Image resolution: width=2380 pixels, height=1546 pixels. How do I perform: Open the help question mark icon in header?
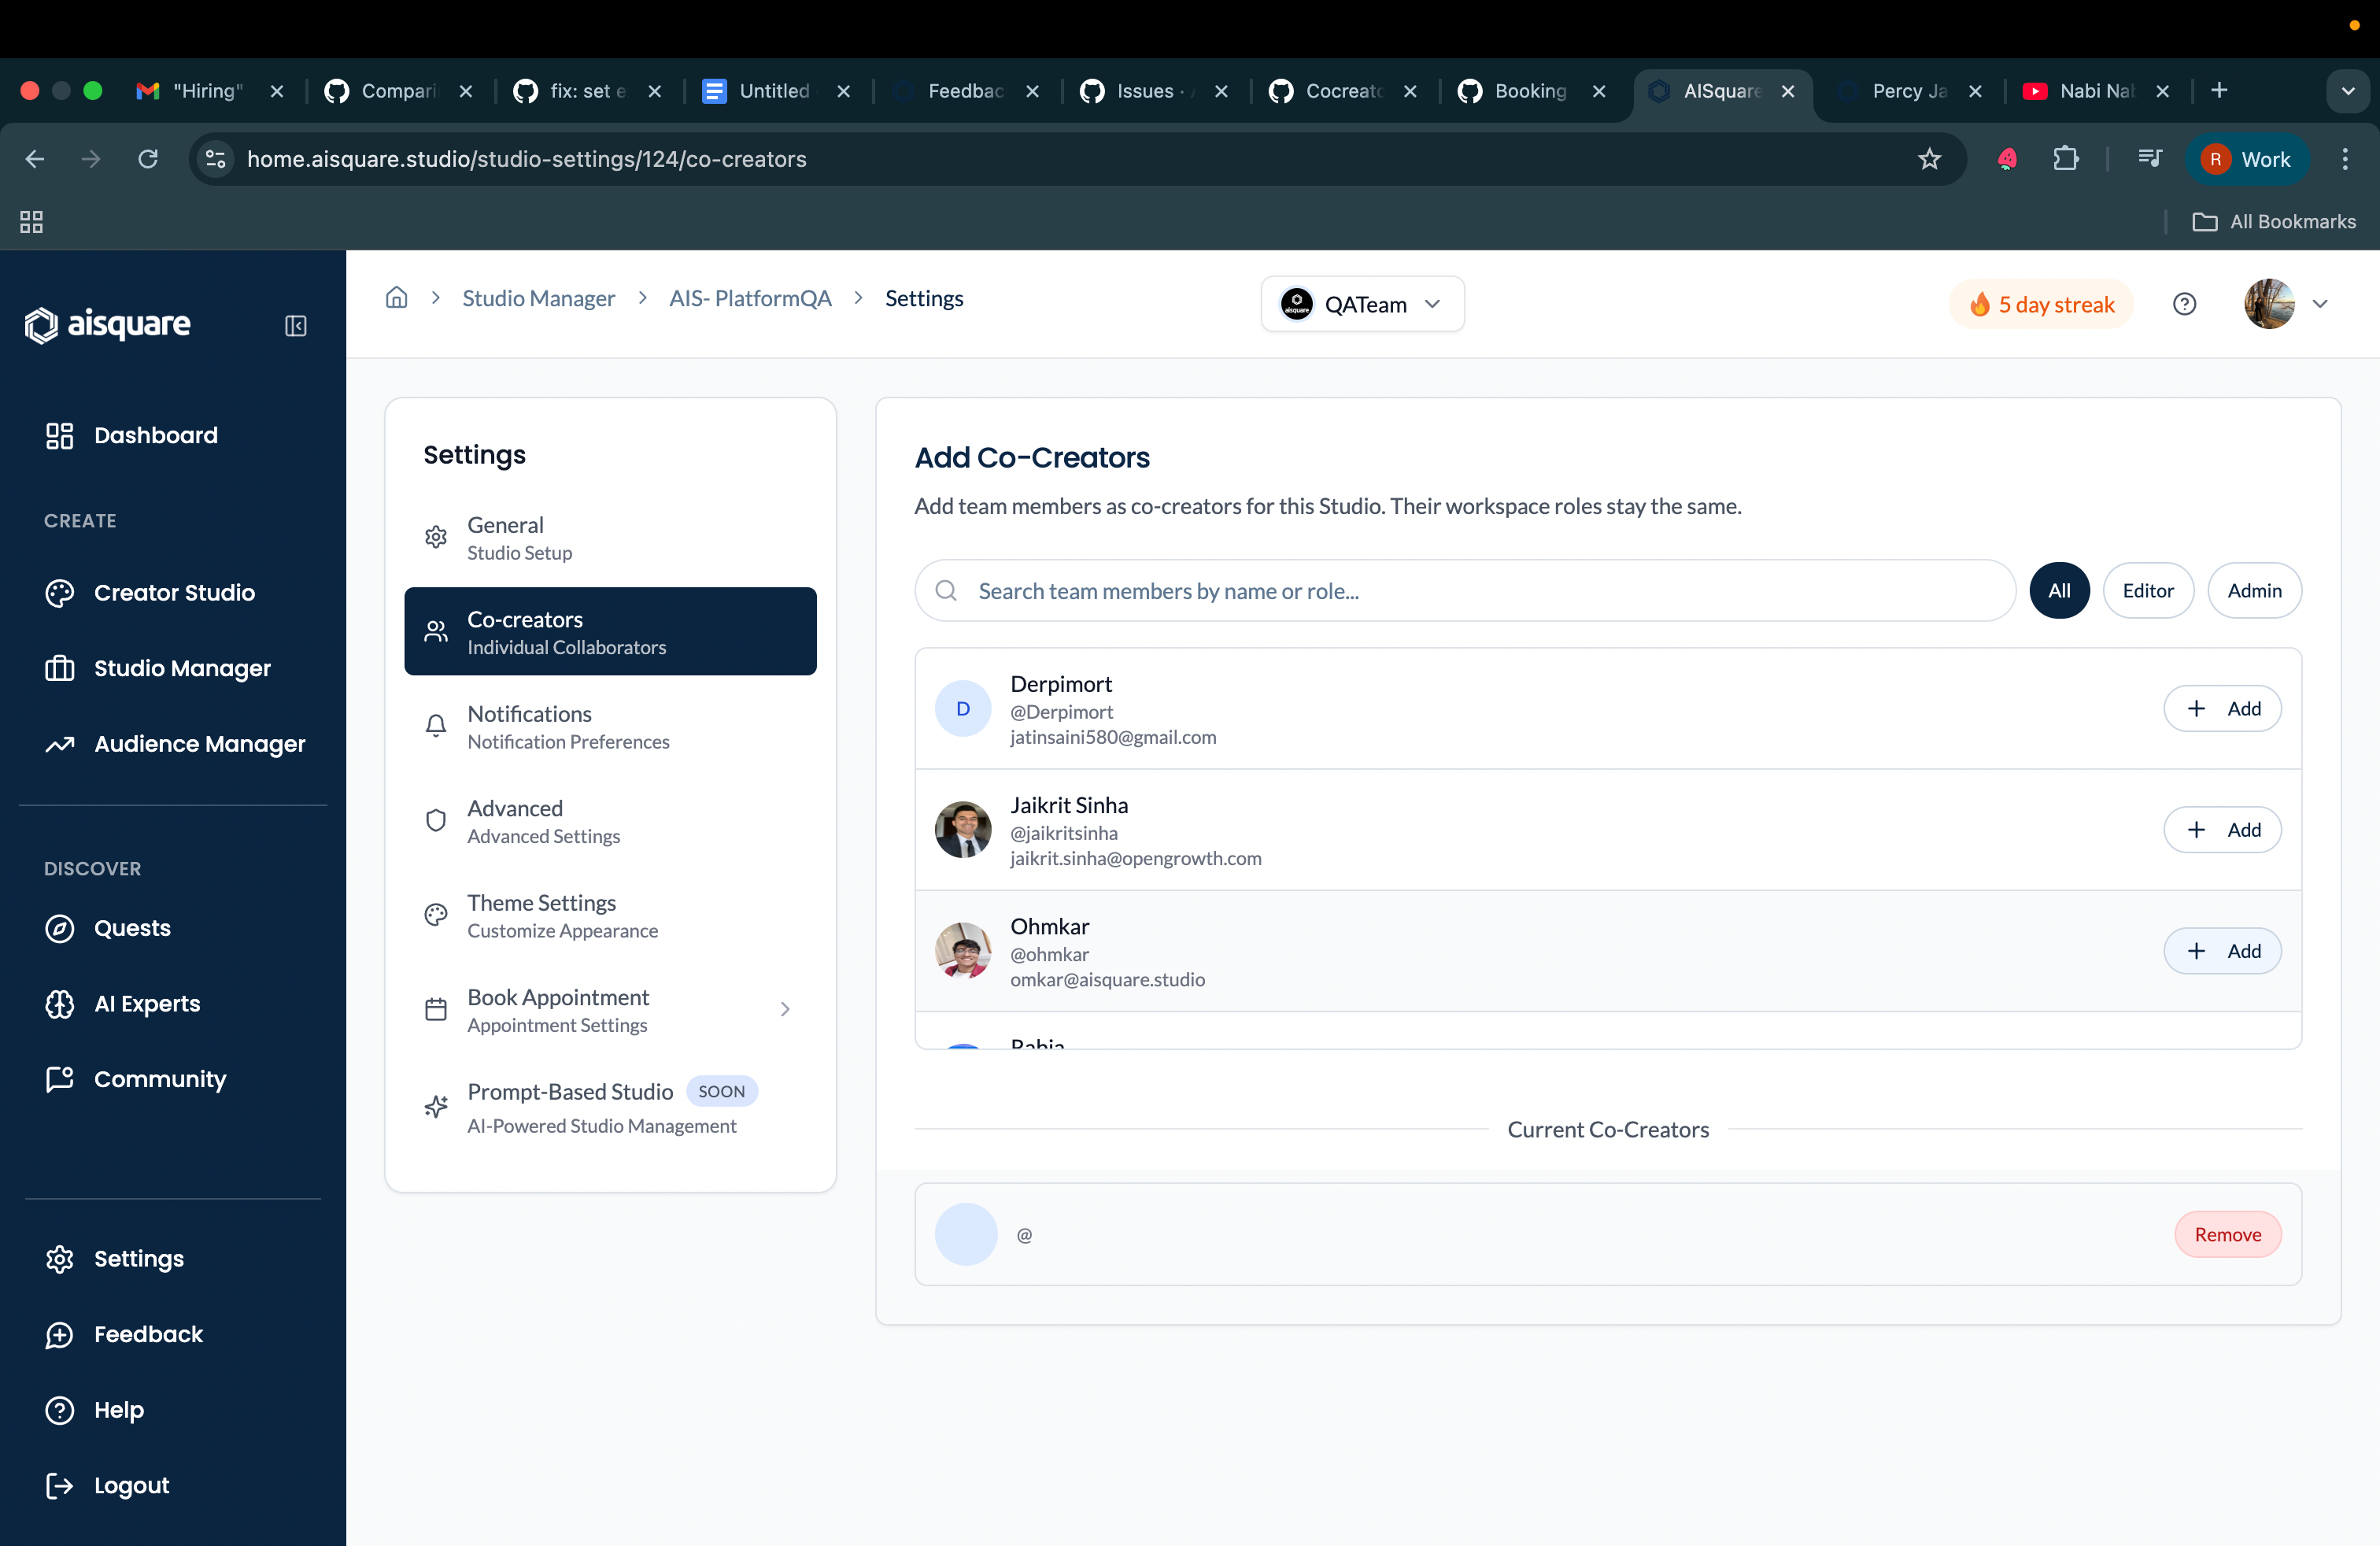pos(2185,304)
